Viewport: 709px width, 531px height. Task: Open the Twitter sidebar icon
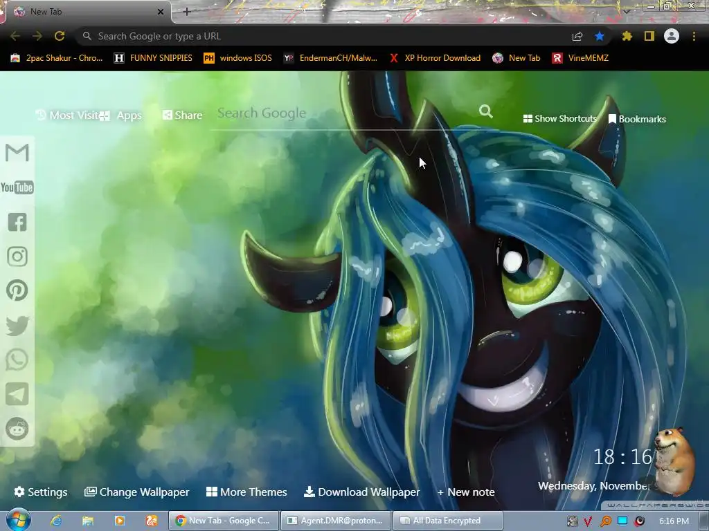17,326
